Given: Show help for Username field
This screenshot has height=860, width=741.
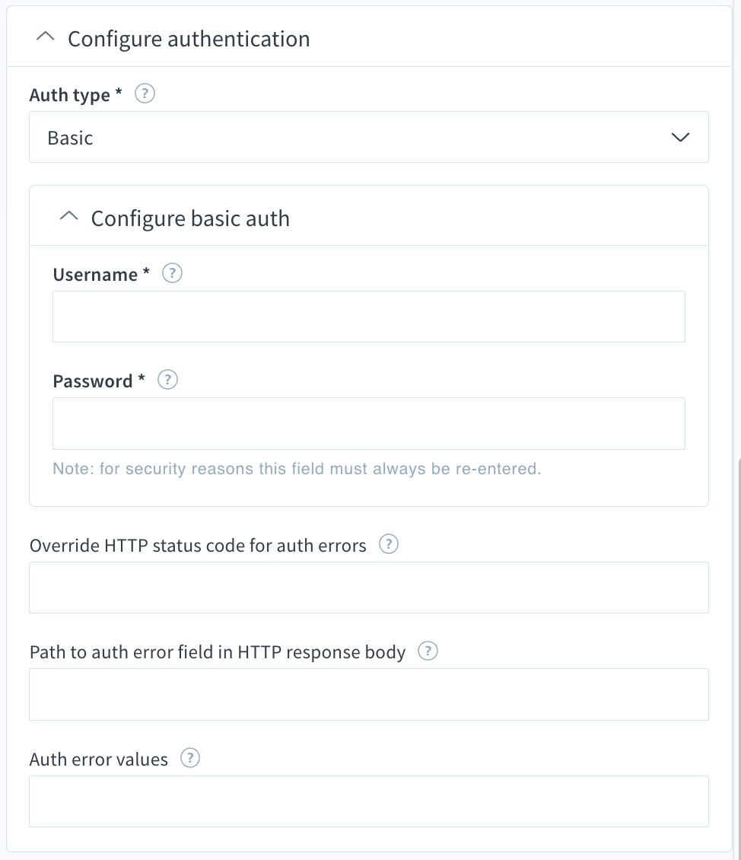Looking at the screenshot, I should 172,273.
